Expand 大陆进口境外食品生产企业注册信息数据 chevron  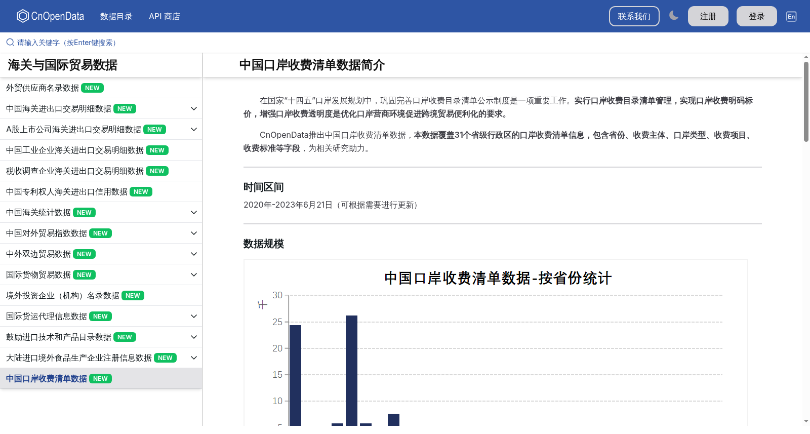point(193,358)
